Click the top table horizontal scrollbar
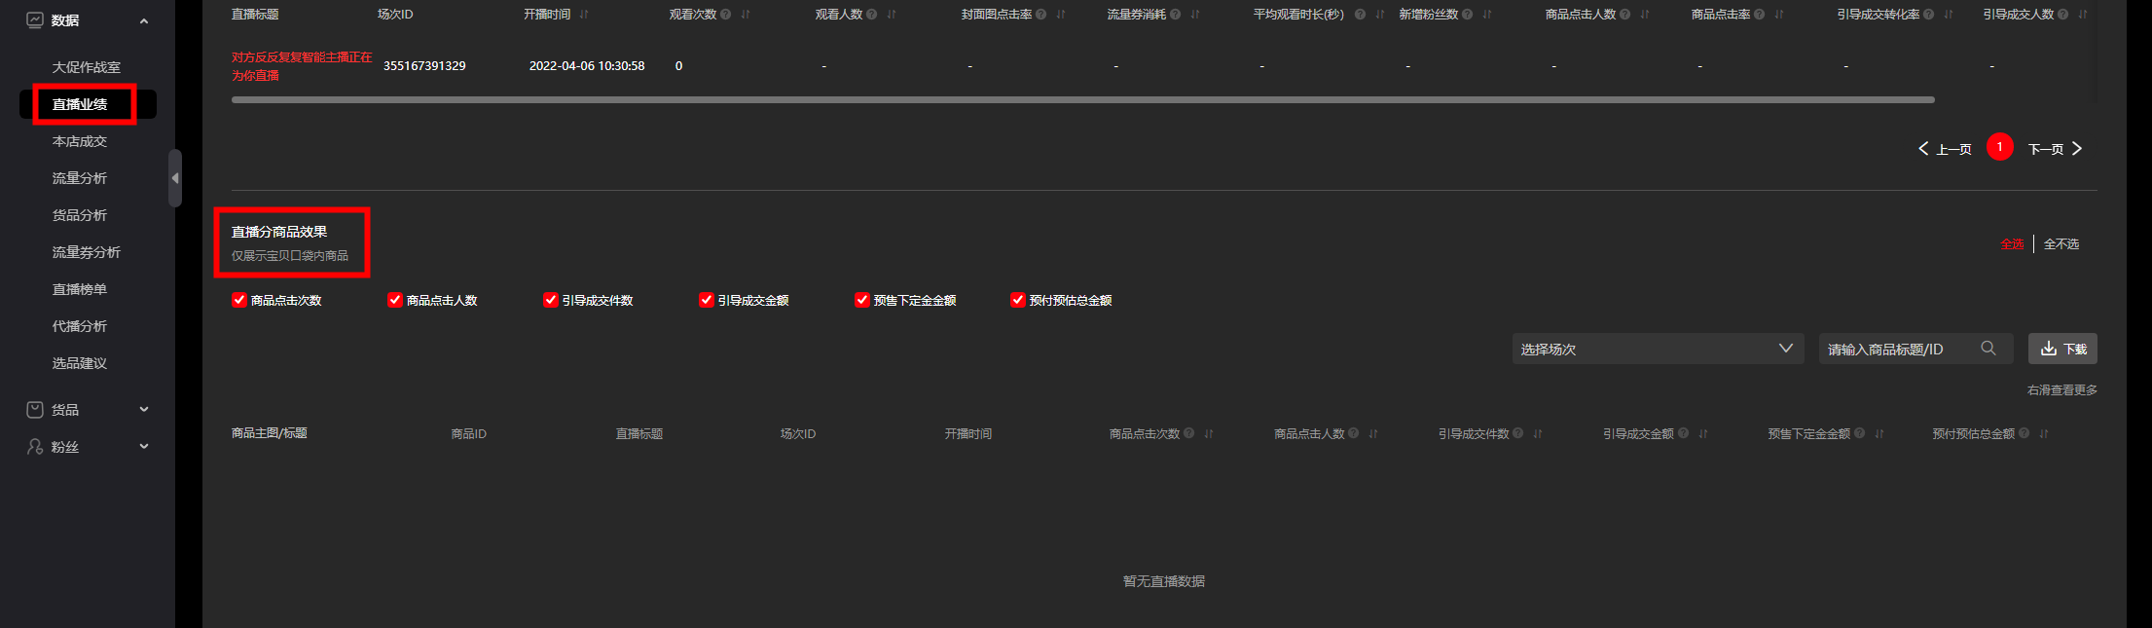The image size is (2152, 628). [1083, 99]
